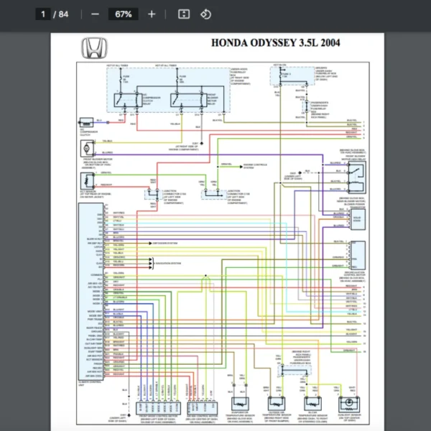This screenshot has width=431, height=431.
Task: Click the Defogger System label
Action: 164,244
